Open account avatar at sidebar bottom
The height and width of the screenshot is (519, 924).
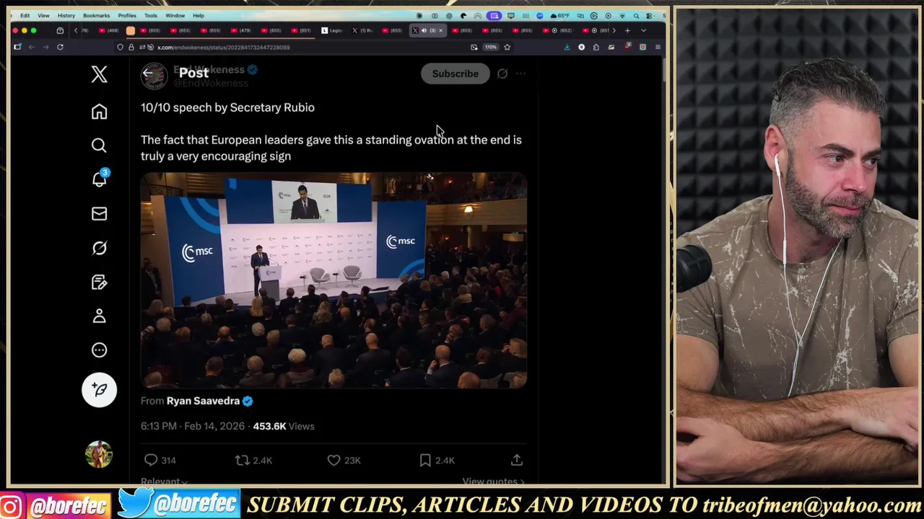click(x=99, y=454)
